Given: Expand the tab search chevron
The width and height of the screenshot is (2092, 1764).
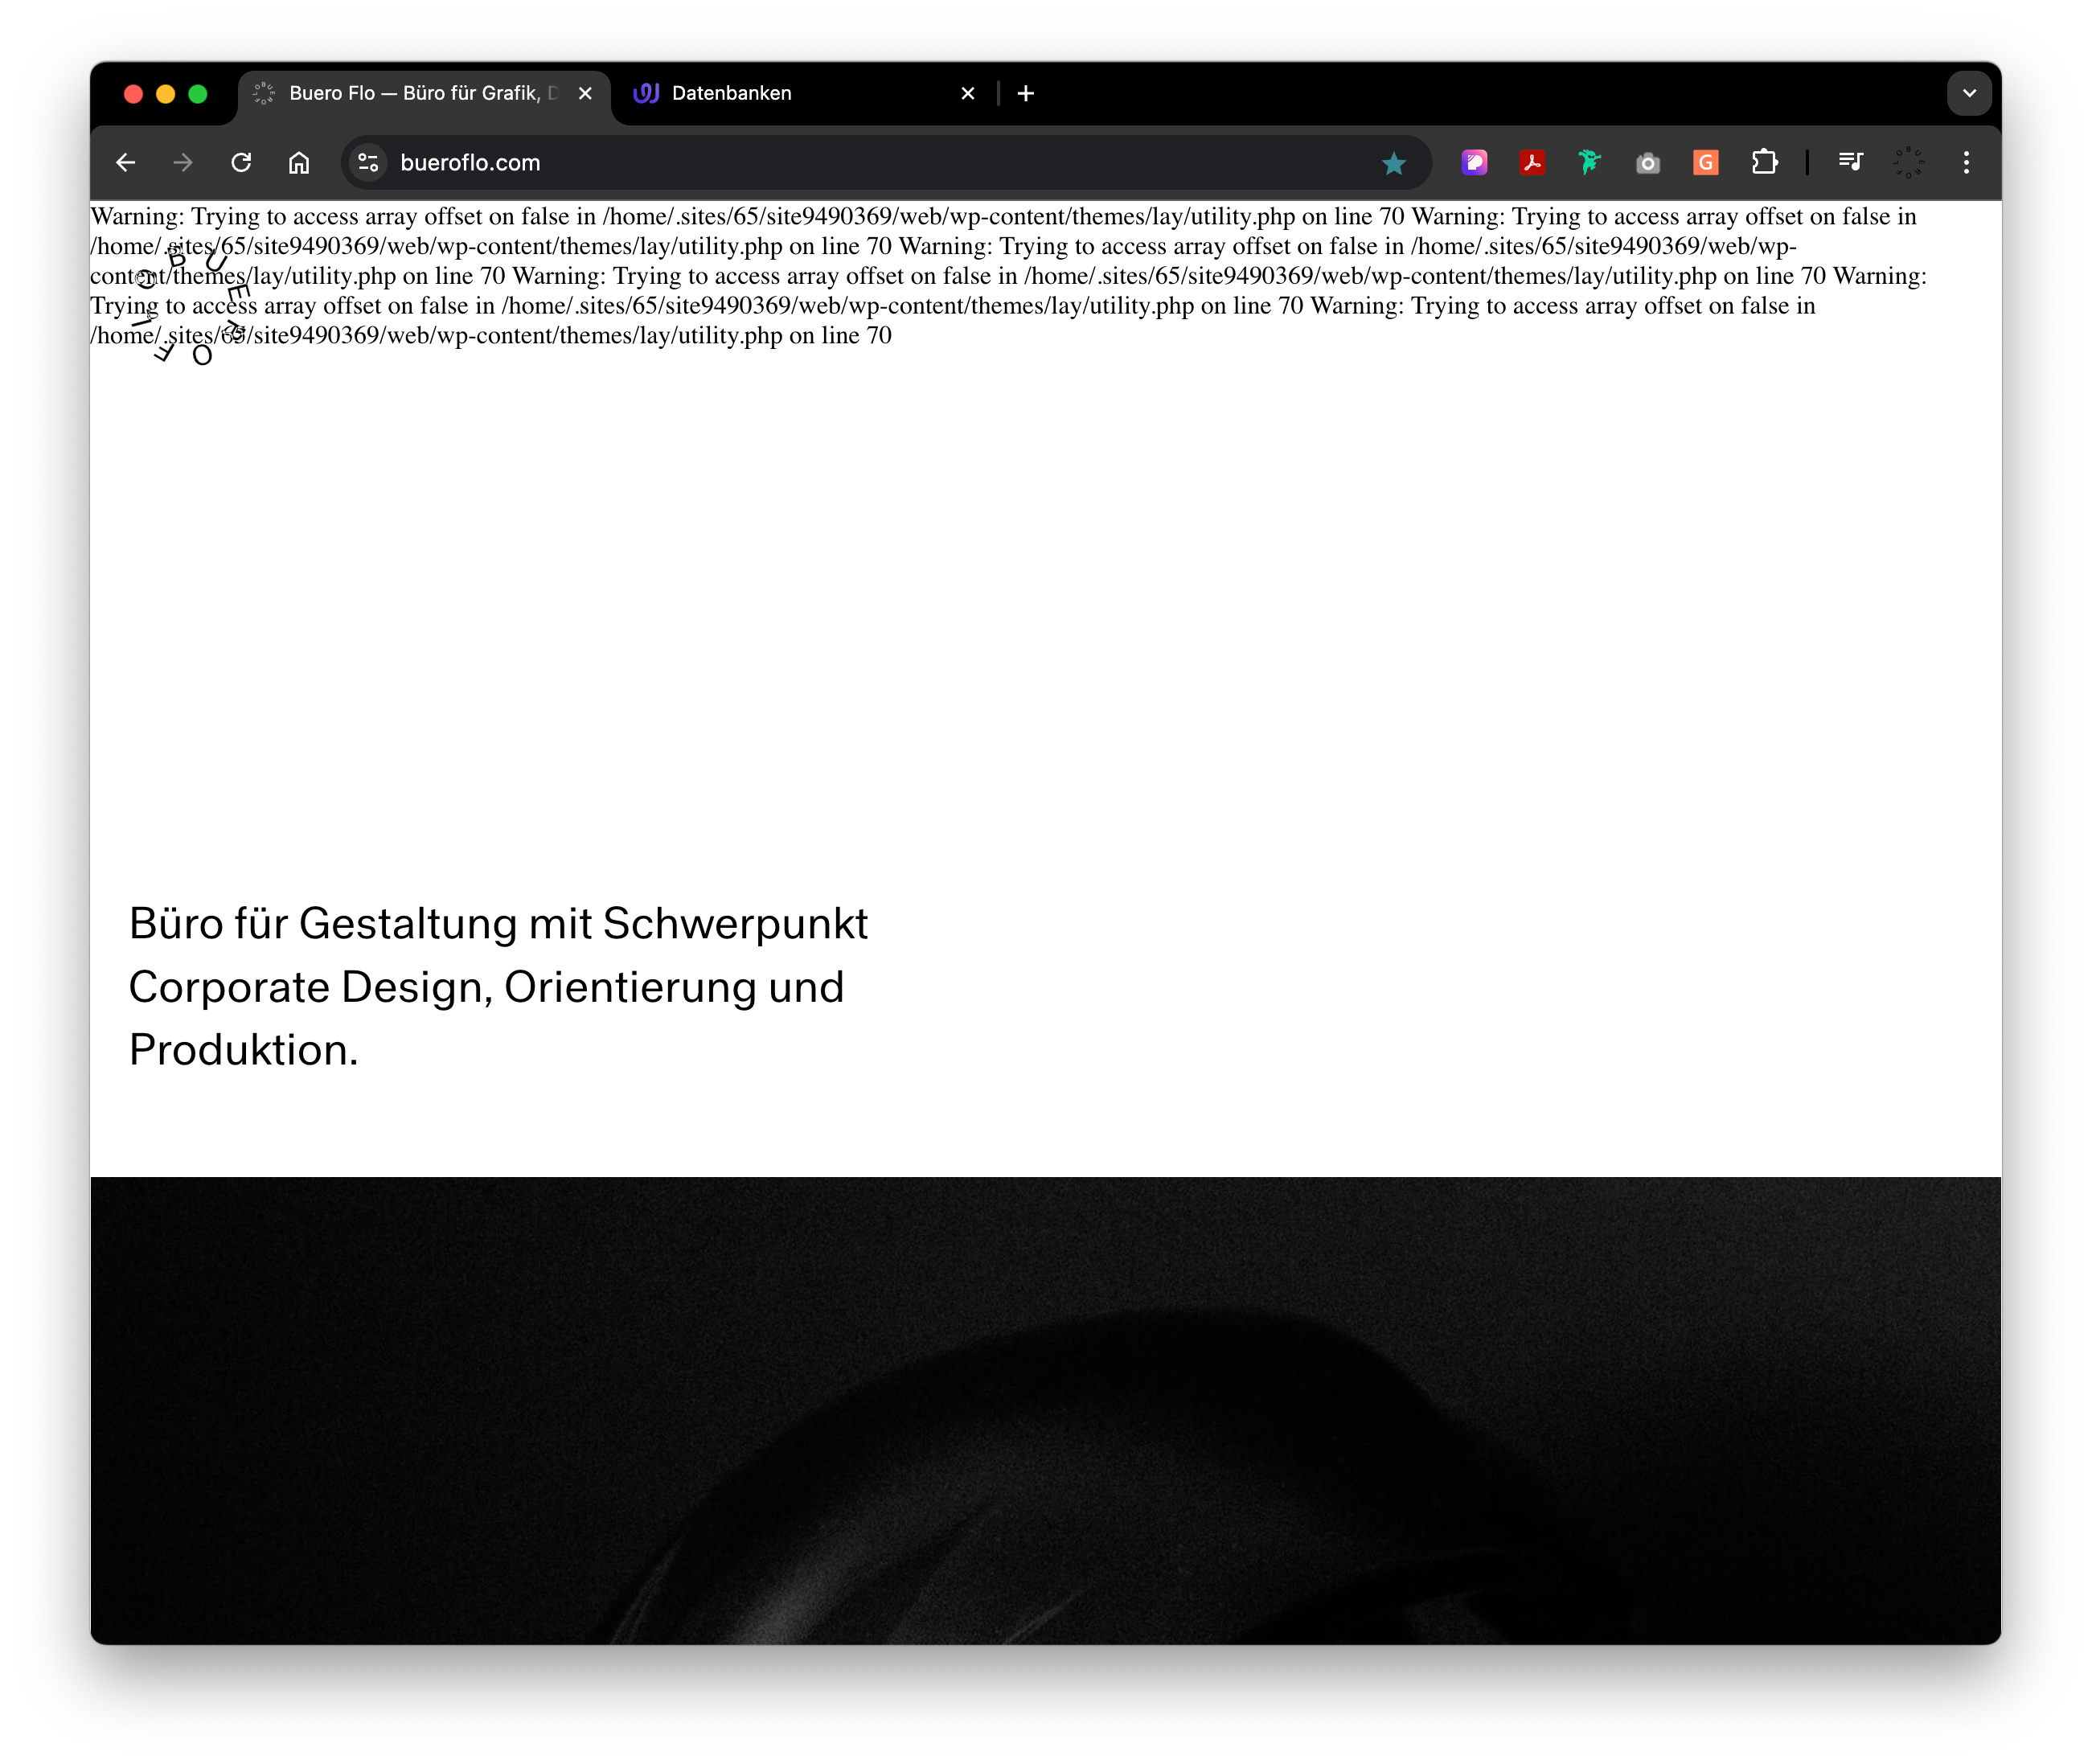Looking at the screenshot, I should point(1969,94).
